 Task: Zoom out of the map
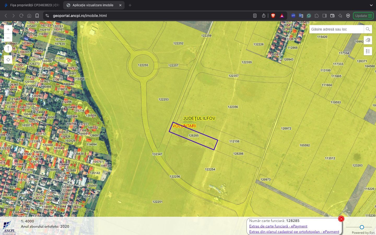8,38
